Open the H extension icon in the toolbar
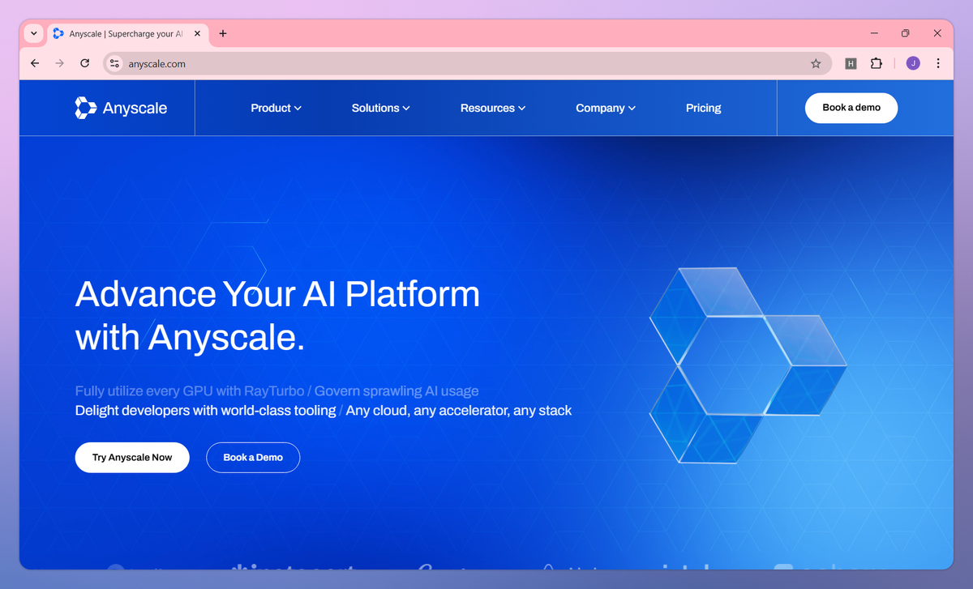This screenshot has height=589, width=973. (x=851, y=63)
